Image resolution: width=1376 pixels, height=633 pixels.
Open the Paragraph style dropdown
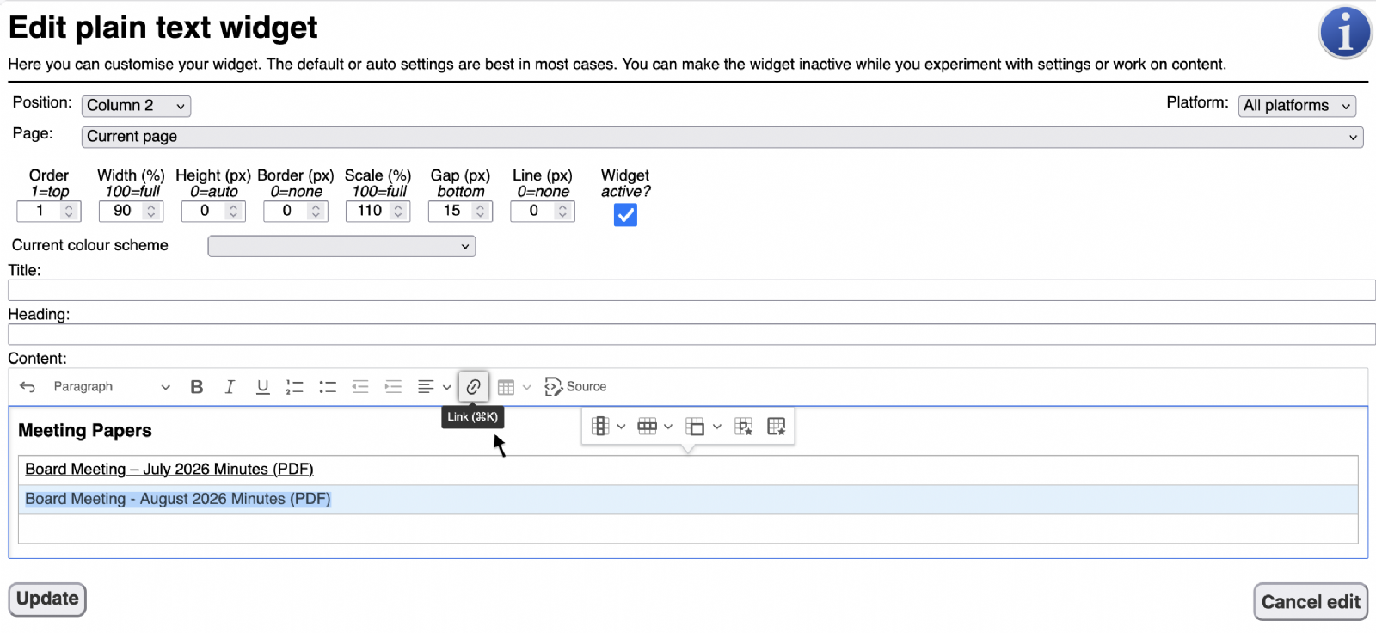click(111, 387)
